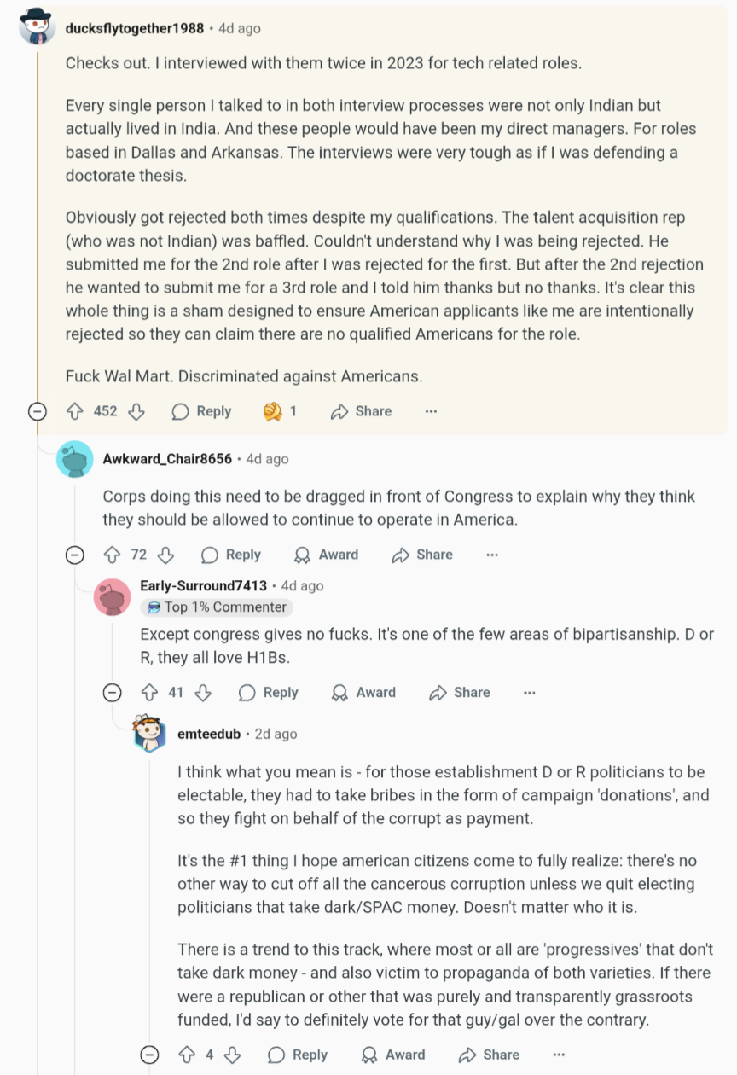Downvote the comment with 452 votes

pyautogui.click(x=136, y=411)
